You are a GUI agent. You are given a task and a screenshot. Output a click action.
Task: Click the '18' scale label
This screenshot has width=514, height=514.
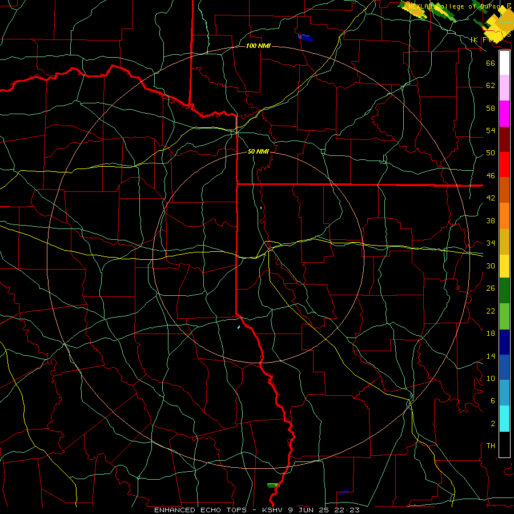point(491,334)
